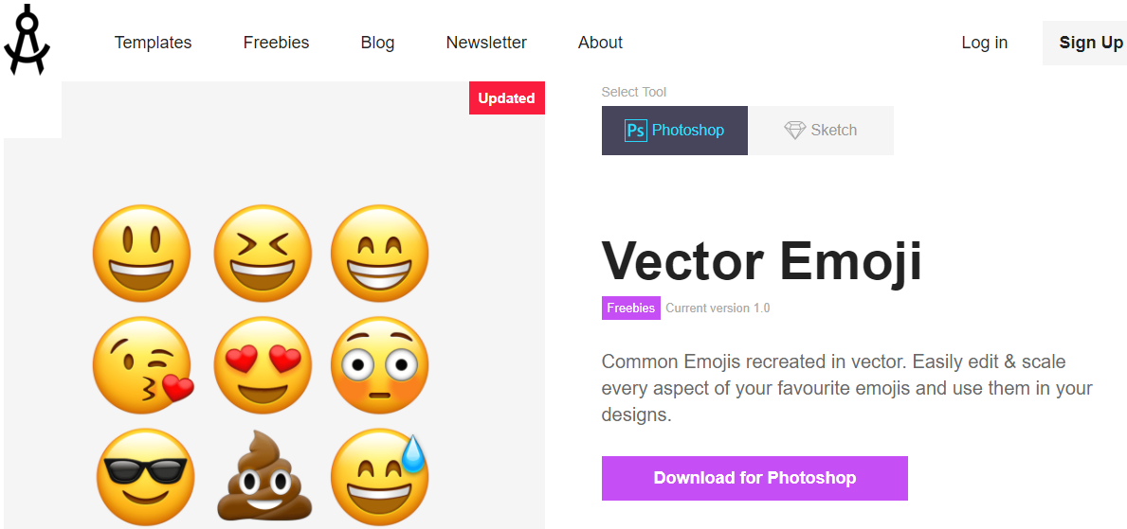Visit the About page
The image size is (1127, 529).
point(600,43)
